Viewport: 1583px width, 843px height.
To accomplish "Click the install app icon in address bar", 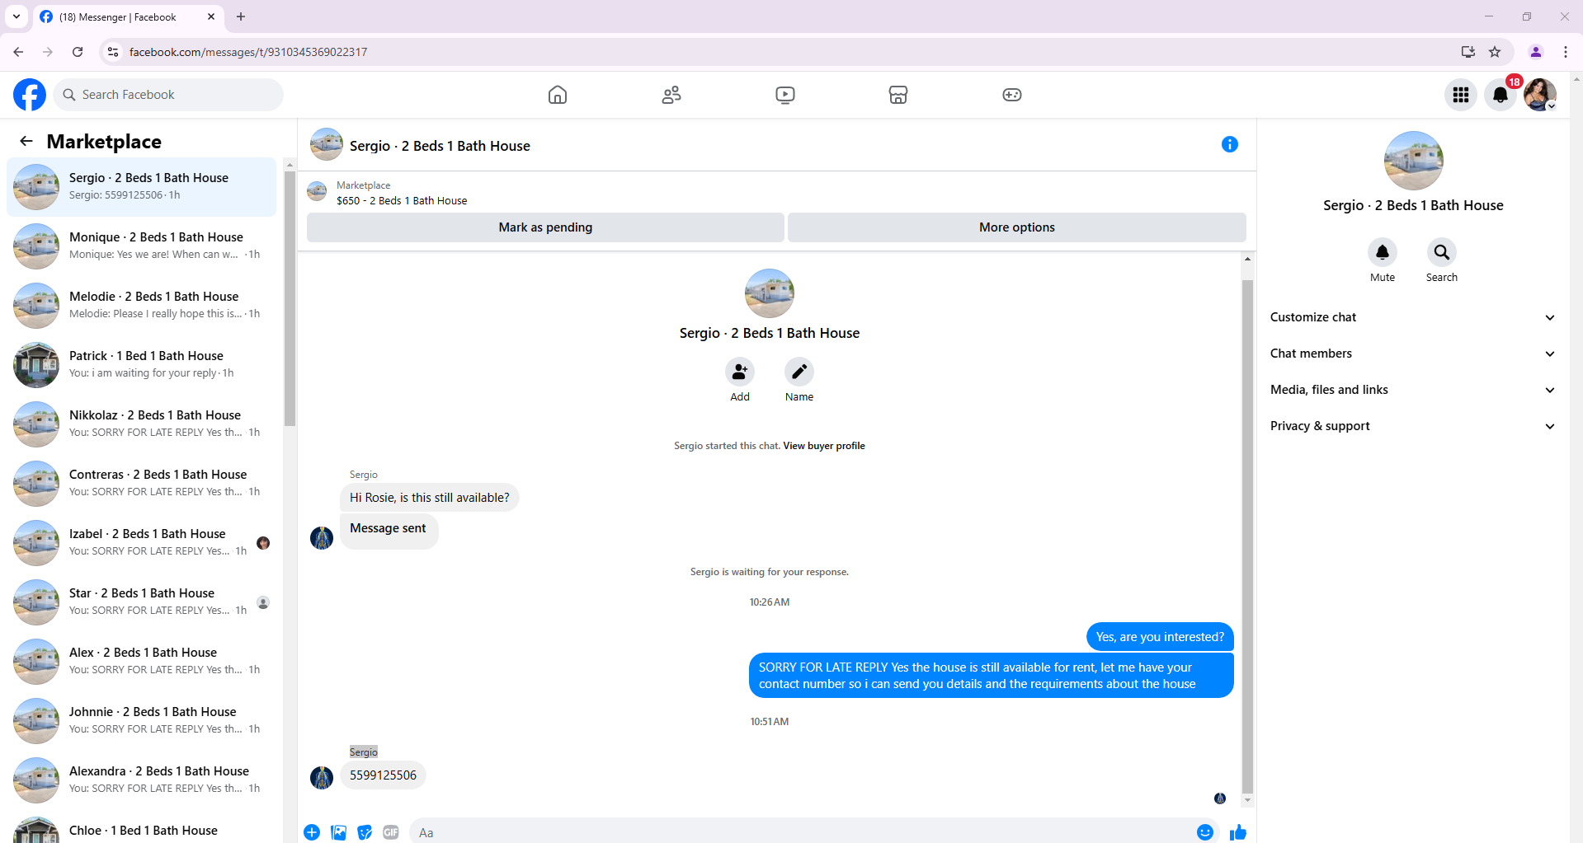I will tap(1468, 52).
